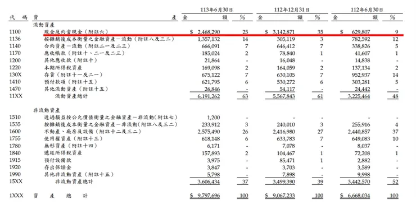Image resolution: width=416 pixels, height=205 pixels.
Task: Click the value 85,471
Action: tap(287, 160)
